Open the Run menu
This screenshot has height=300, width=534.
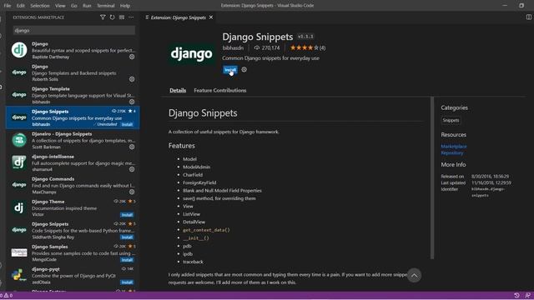(87, 6)
